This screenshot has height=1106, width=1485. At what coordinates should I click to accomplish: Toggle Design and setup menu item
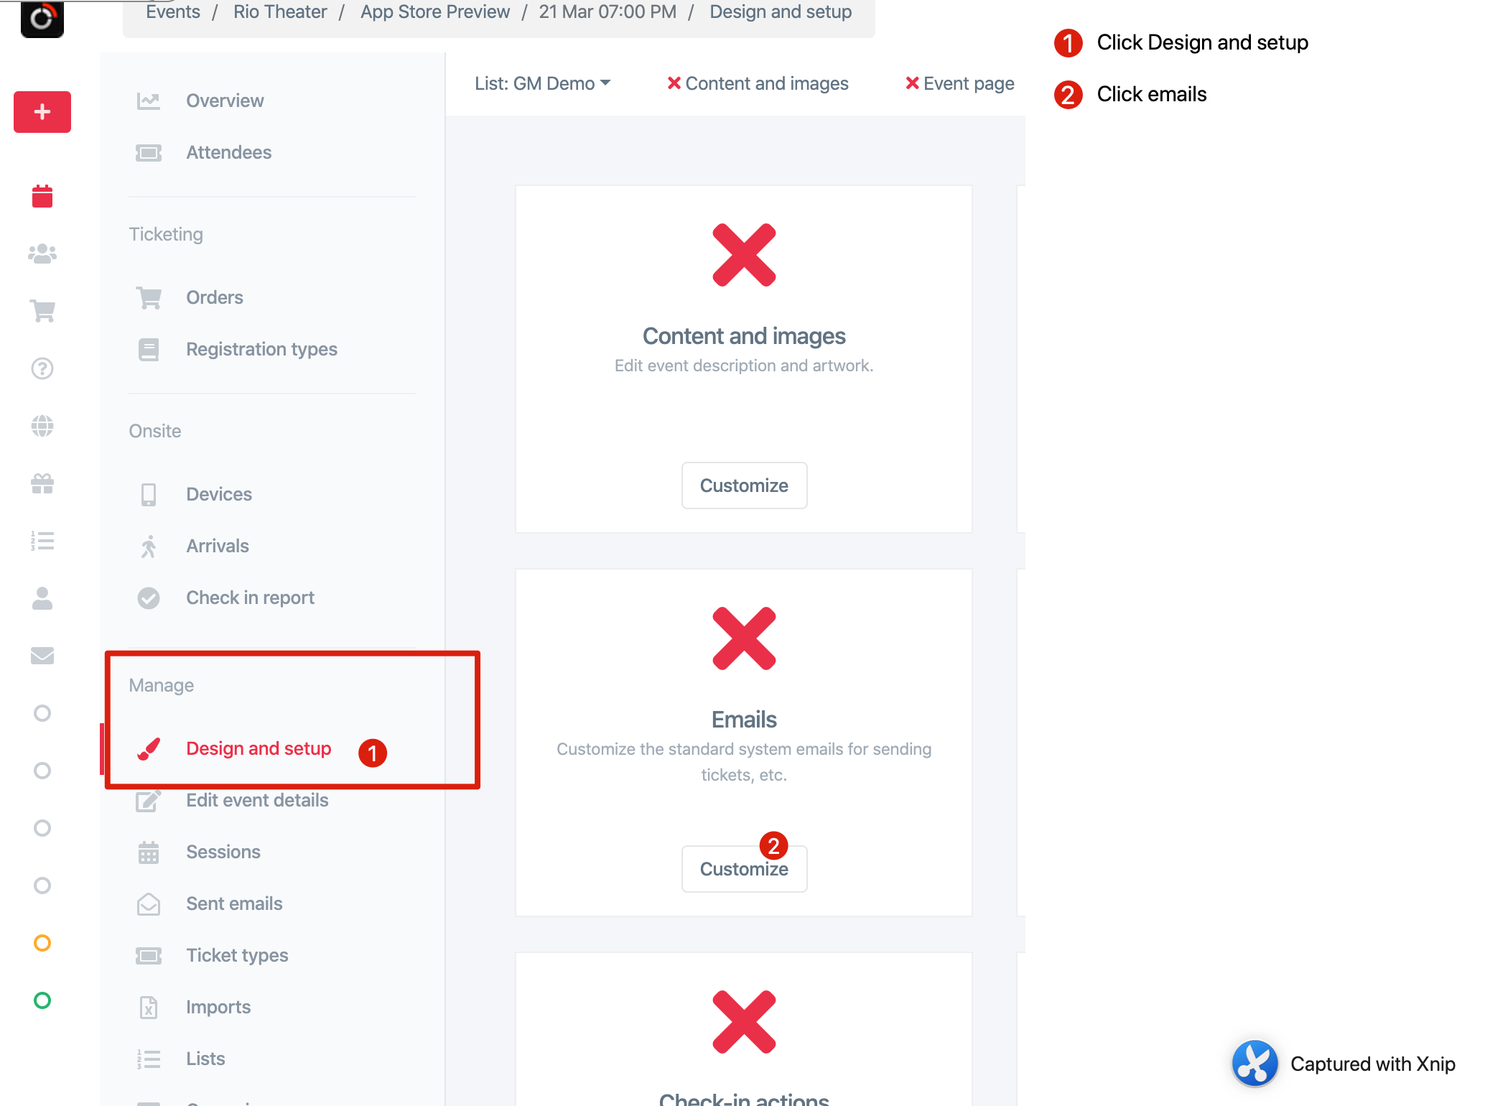pyautogui.click(x=259, y=748)
